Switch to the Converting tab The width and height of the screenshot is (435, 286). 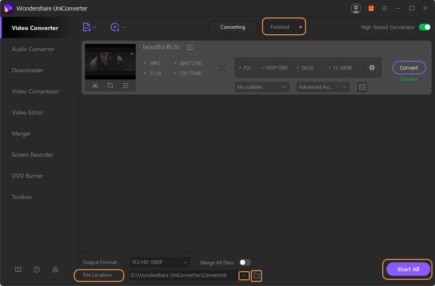pyautogui.click(x=232, y=27)
